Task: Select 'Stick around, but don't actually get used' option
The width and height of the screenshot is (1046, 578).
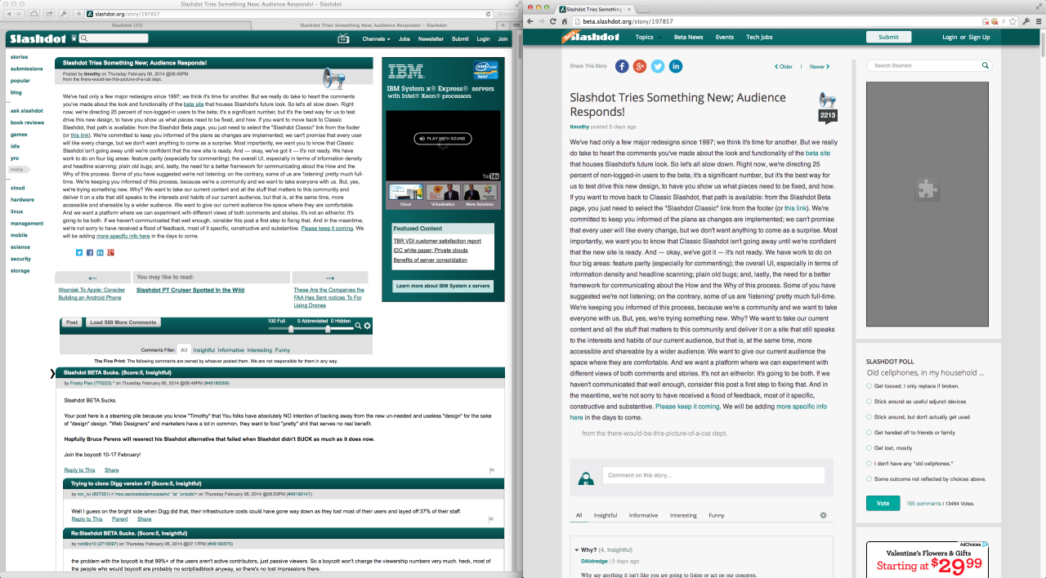Action: coord(869,417)
